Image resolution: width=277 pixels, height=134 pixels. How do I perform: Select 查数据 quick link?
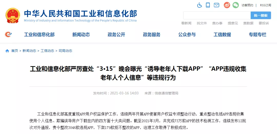click(248, 23)
